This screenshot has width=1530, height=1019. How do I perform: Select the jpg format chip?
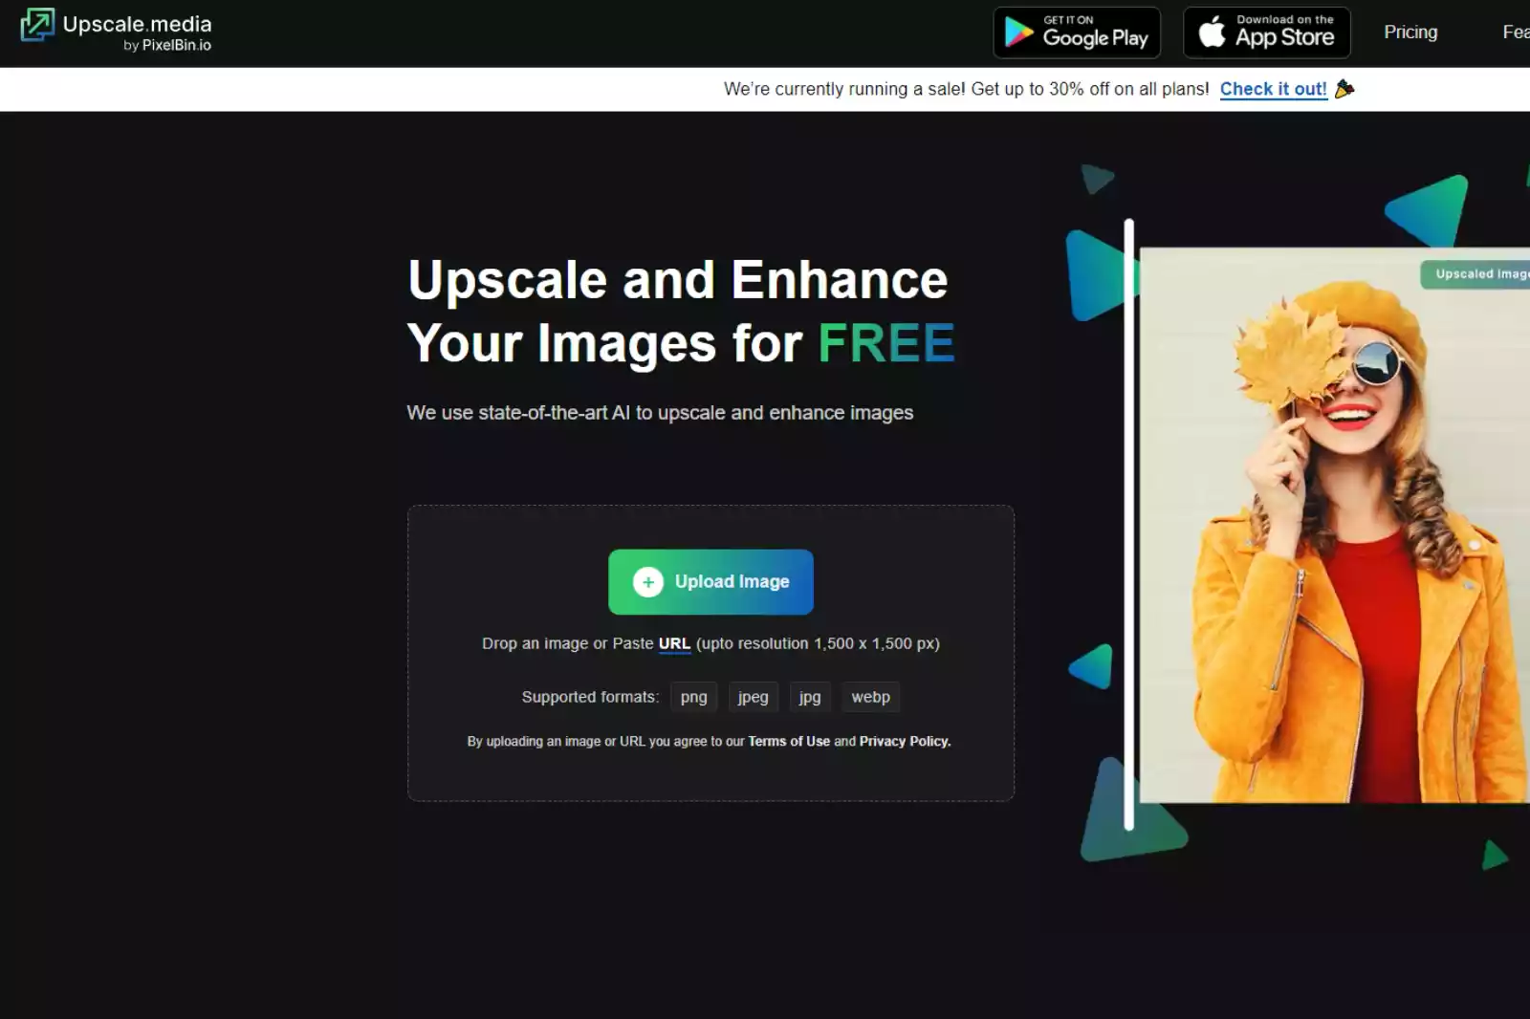click(x=810, y=697)
